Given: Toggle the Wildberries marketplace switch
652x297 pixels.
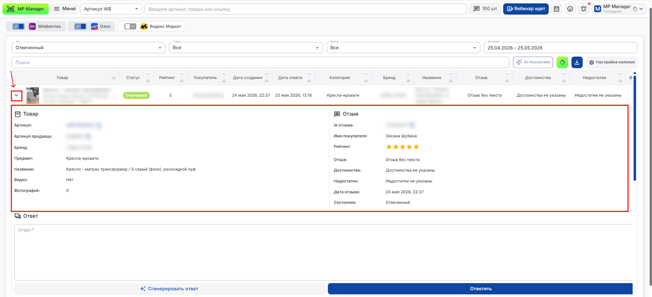Looking at the screenshot, I should tap(18, 26).
